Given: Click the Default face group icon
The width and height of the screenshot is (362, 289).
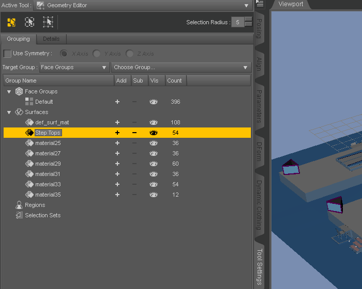Looking at the screenshot, I should [x=29, y=102].
